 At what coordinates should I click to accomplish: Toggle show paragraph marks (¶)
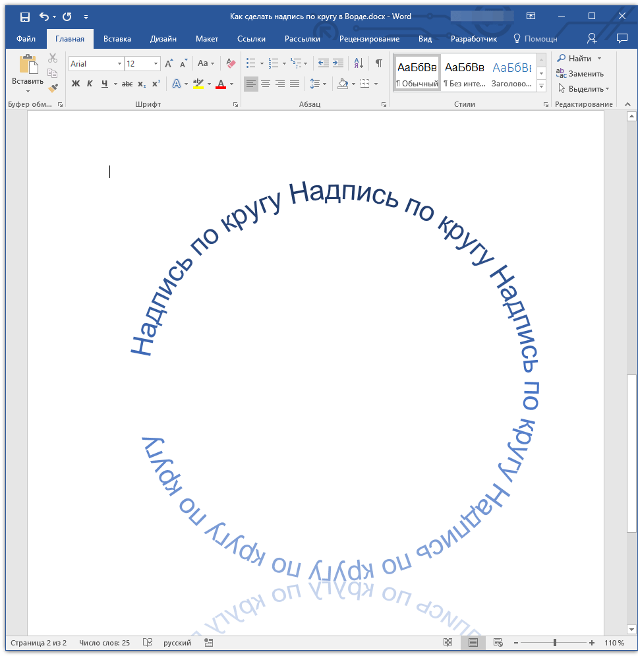(x=378, y=63)
